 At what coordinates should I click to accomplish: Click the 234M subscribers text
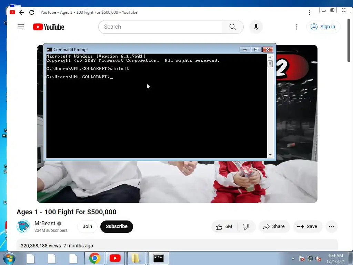click(51, 230)
